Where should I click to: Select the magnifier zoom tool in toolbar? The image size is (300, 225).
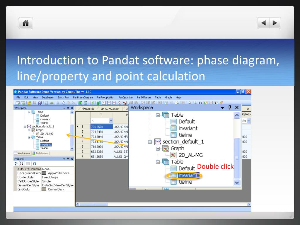195,103
